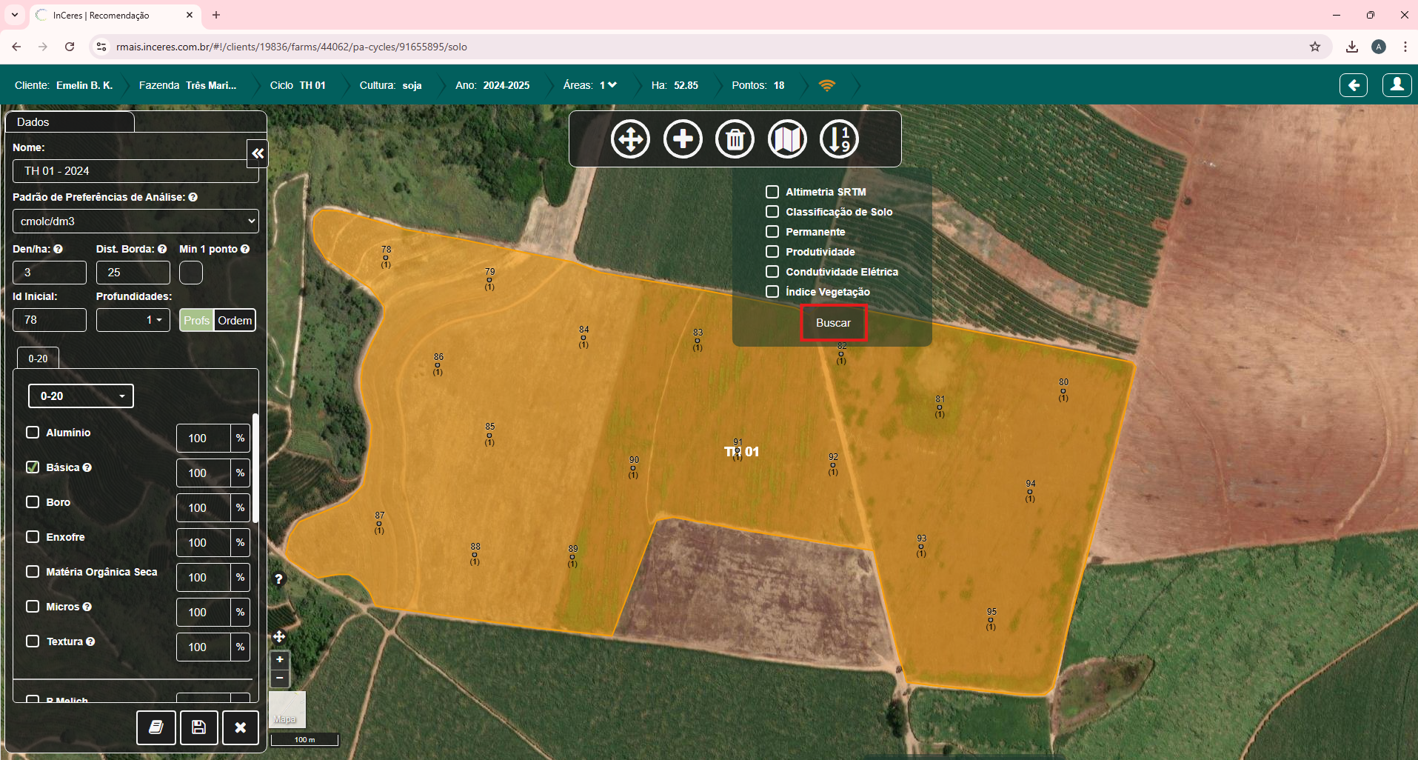Open help icon next to Micros
Image resolution: width=1418 pixels, height=760 pixels.
coord(87,607)
